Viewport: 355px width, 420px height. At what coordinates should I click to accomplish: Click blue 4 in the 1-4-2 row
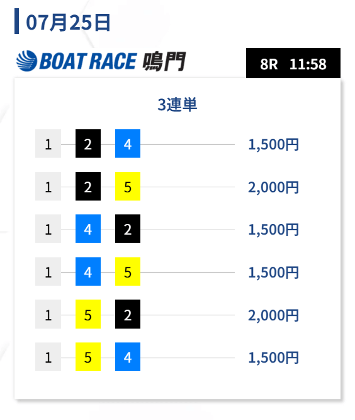[x=88, y=229]
